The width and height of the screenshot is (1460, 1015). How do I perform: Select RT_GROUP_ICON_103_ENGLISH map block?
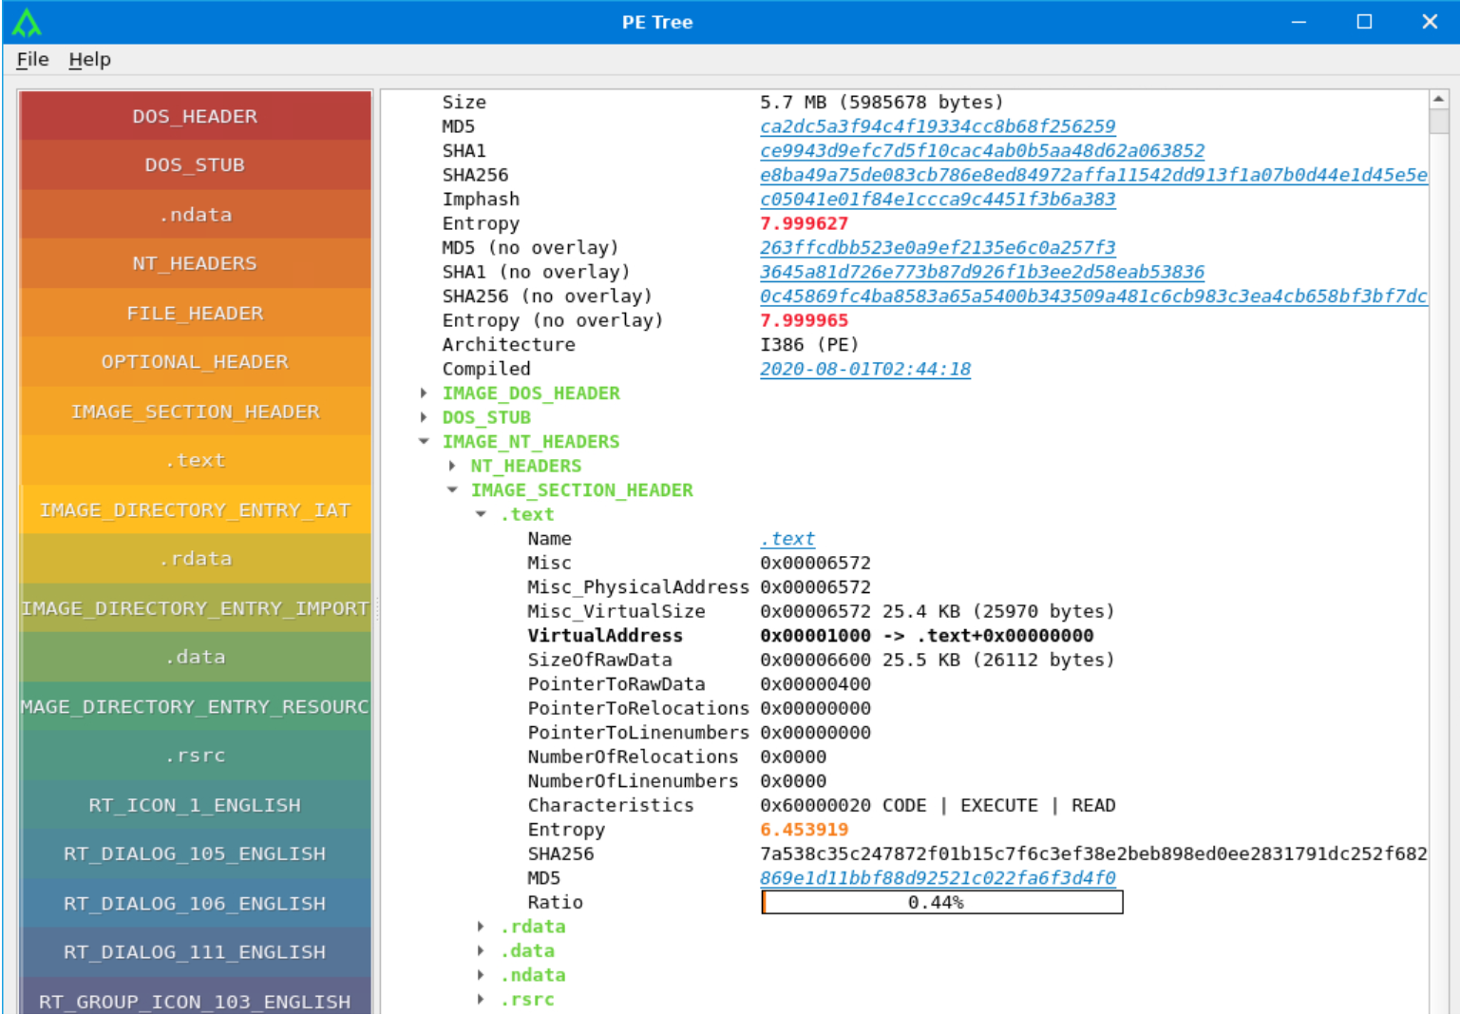coord(195,996)
